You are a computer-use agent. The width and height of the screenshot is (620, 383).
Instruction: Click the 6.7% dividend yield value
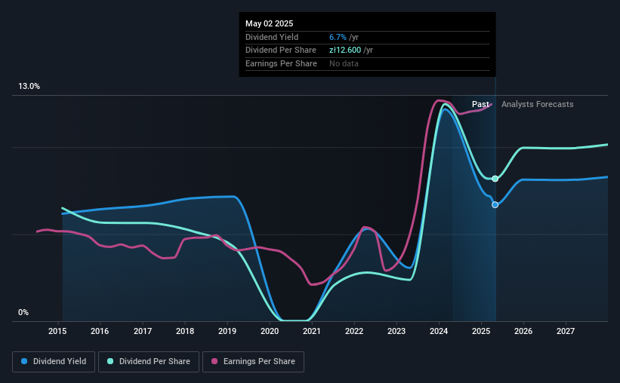pos(338,37)
